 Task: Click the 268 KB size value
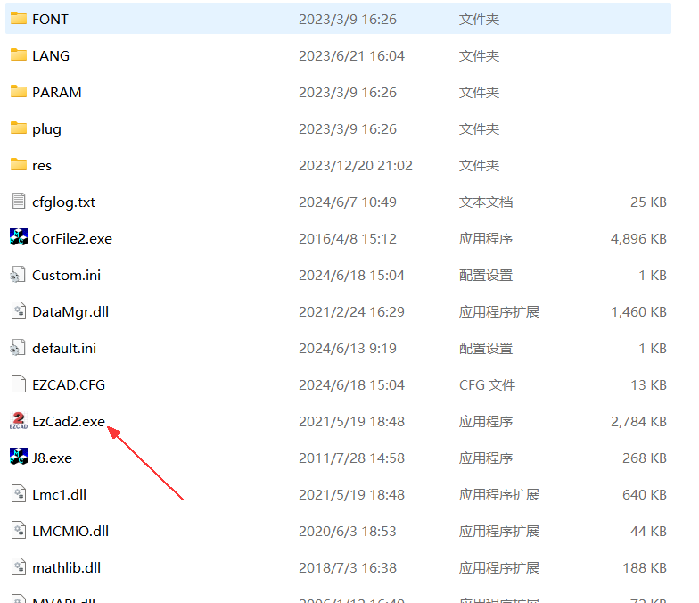645,458
